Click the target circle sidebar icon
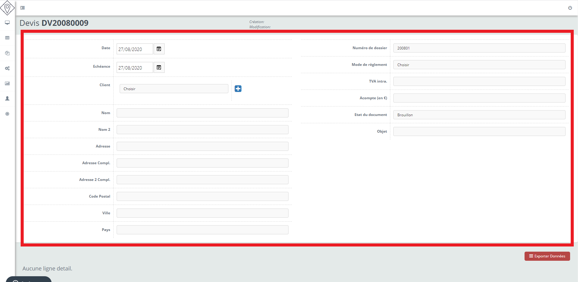This screenshot has width=578, height=282. coord(7,114)
